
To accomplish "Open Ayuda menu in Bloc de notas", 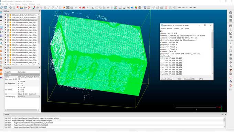I will pyautogui.click(x=187, y=29).
